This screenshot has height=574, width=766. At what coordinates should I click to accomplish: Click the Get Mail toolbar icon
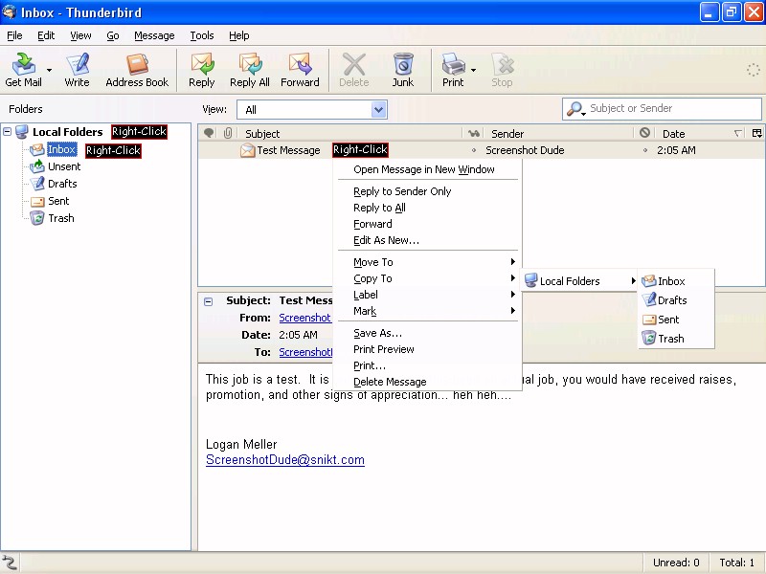[23, 70]
